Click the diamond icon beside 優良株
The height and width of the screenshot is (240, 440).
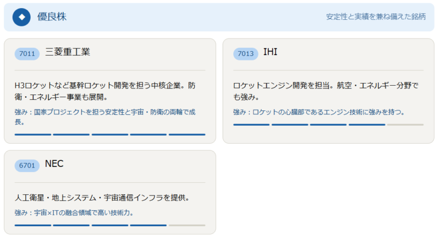(21, 17)
